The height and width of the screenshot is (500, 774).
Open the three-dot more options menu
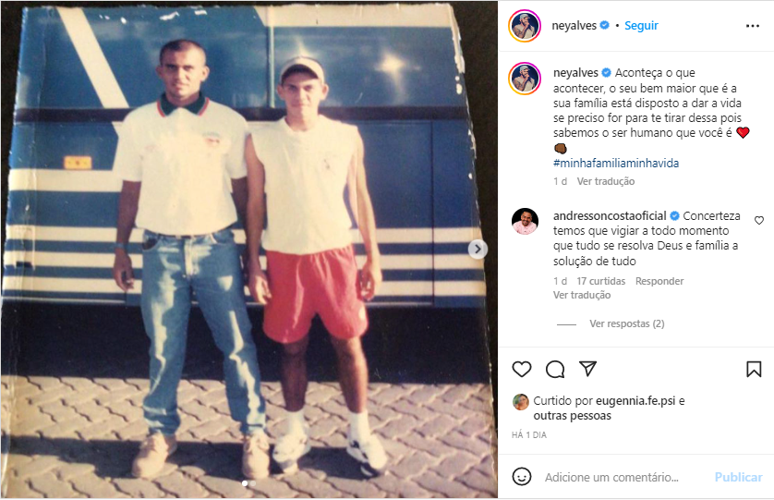[752, 26]
